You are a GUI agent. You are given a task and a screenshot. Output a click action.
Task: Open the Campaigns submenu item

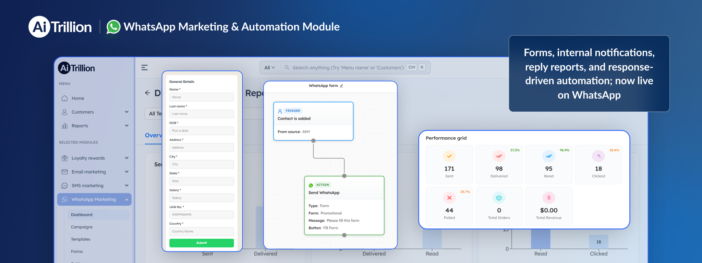point(82,227)
